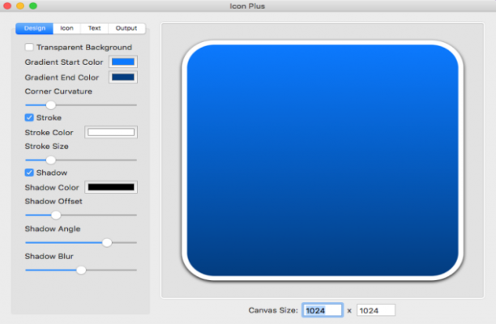
Task: Click the Gradient End Color label
Action: tap(62, 77)
